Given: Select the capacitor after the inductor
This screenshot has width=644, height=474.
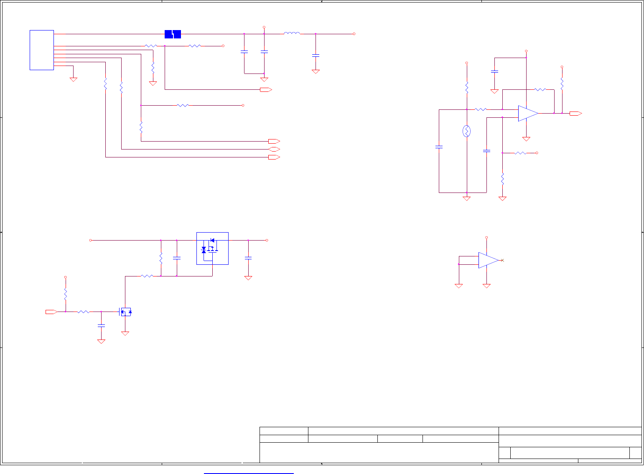Looking at the screenshot, I should tap(316, 55).
